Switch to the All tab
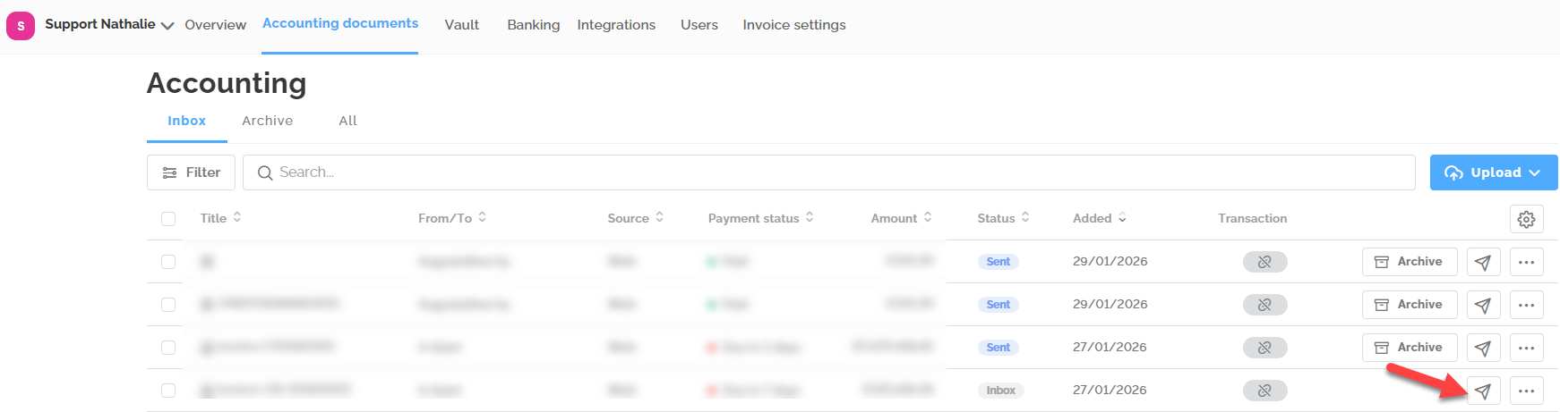 point(348,121)
